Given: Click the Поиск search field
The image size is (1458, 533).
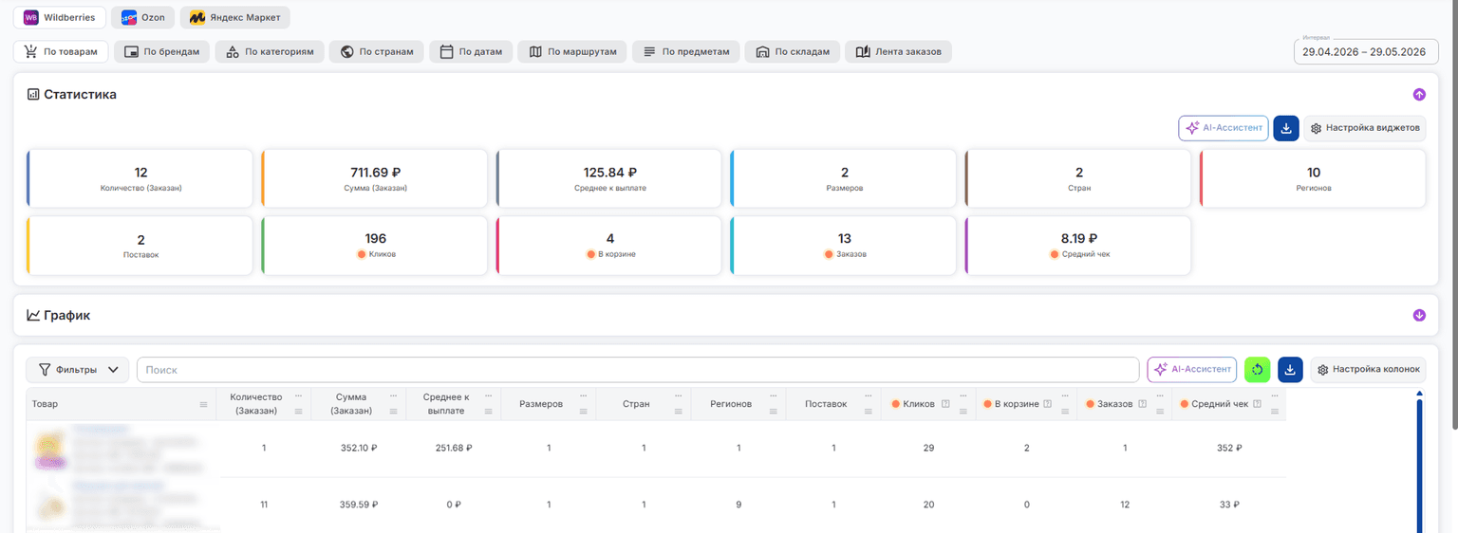Looking at the screenshot, I should [638, 370].
